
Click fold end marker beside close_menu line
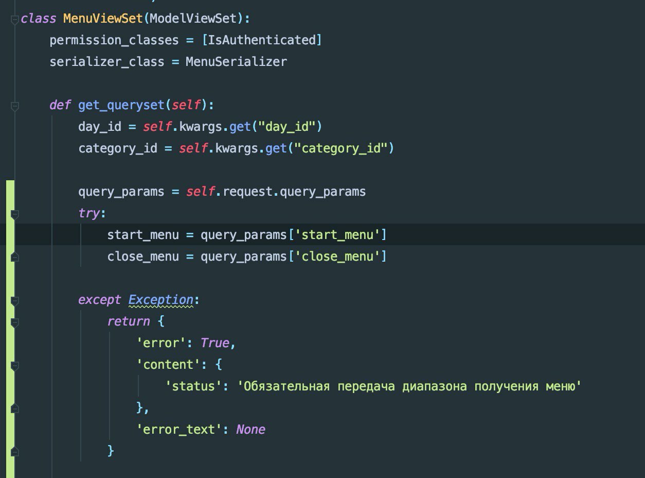14,257
